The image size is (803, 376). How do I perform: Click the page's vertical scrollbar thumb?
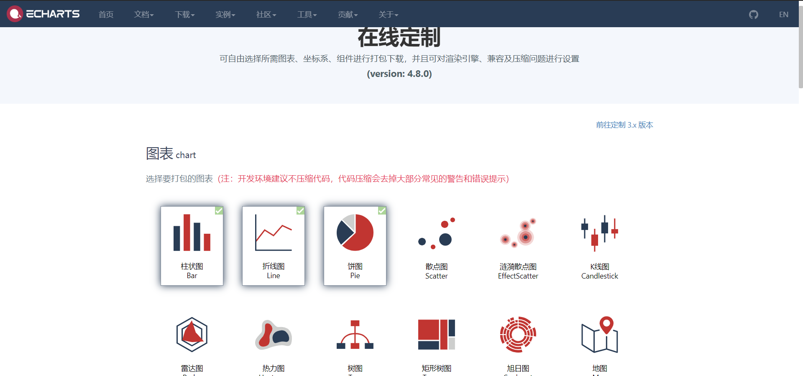coord(800,46)
